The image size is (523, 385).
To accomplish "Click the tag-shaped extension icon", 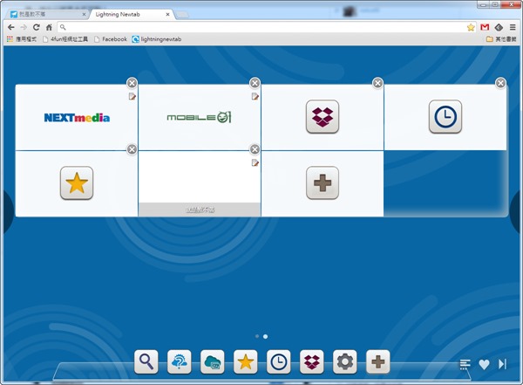I will click(499, 27).
